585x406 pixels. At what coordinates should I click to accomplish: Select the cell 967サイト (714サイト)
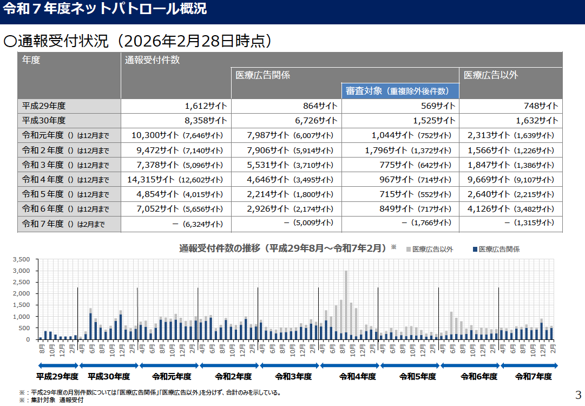click(x=400, y=180)
